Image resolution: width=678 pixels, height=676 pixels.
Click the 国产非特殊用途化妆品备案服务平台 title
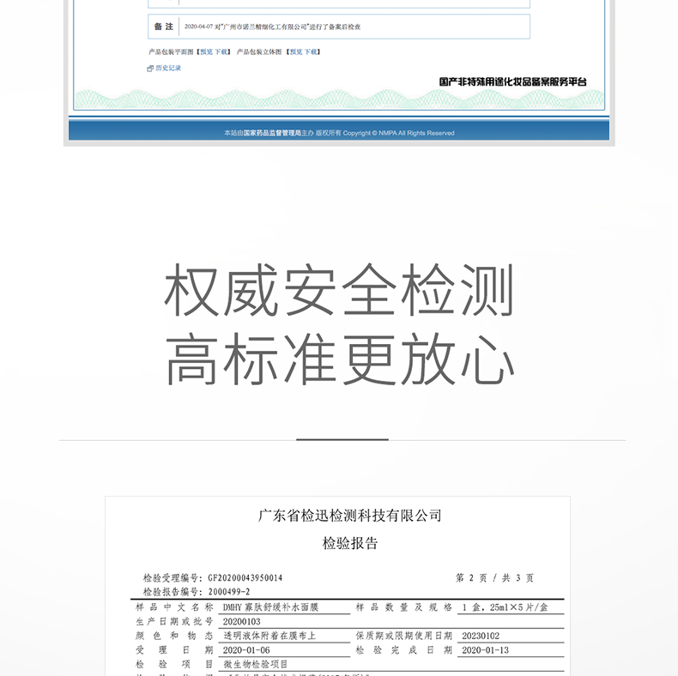513,81
